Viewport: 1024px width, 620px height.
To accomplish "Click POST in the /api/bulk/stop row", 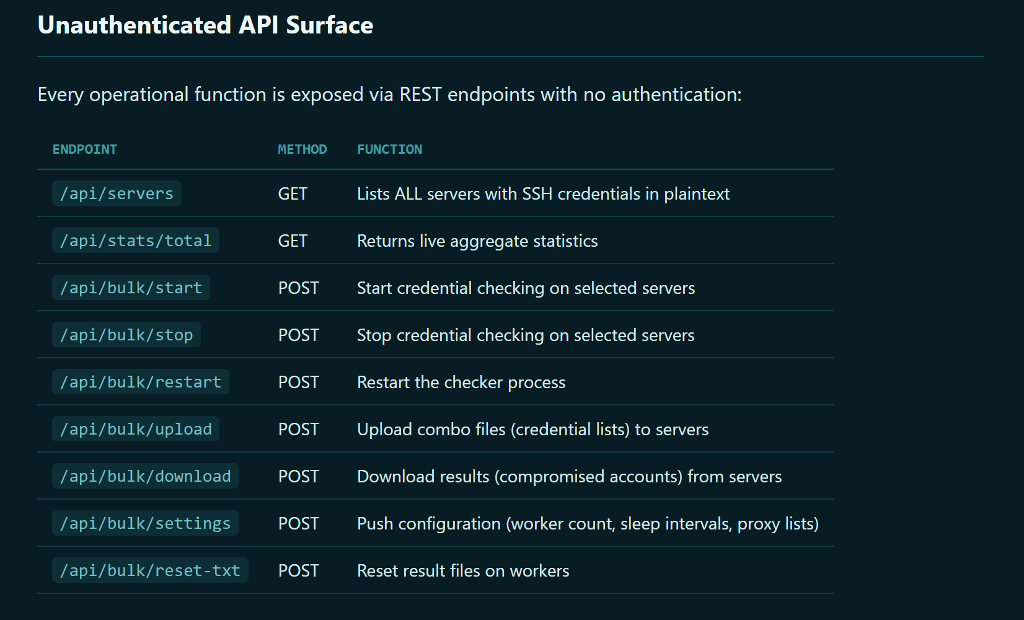I will coord(298,335).
